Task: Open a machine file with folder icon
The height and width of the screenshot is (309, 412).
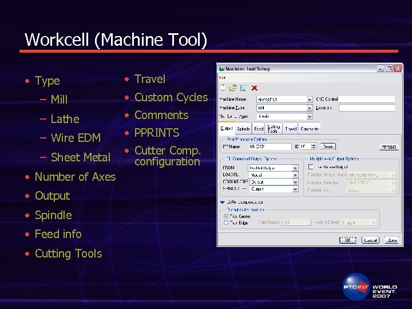Action: 233,88
